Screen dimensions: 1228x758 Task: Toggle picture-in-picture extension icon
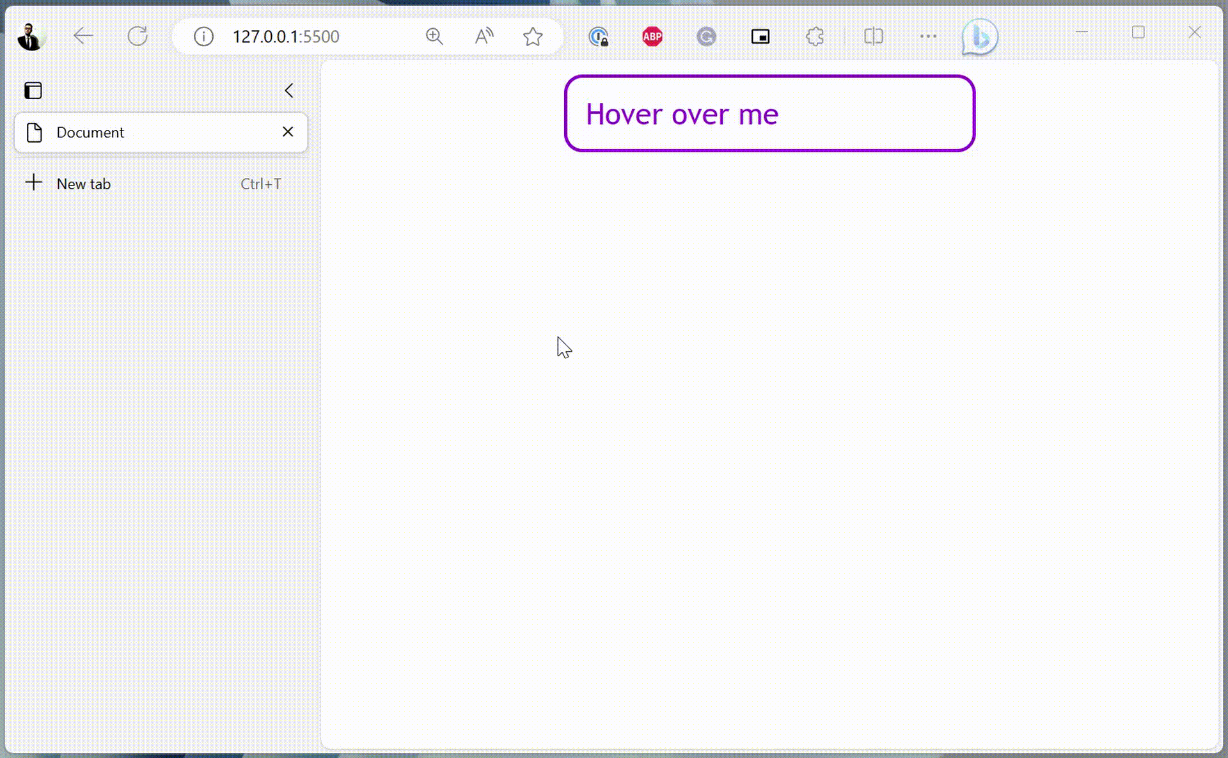pyautogui.click(x=760, y=36)
